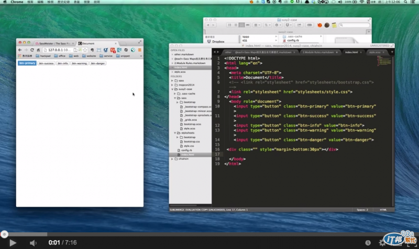Play the video
The height and width of the screenshot is (249, 419).
pos(13,243)
